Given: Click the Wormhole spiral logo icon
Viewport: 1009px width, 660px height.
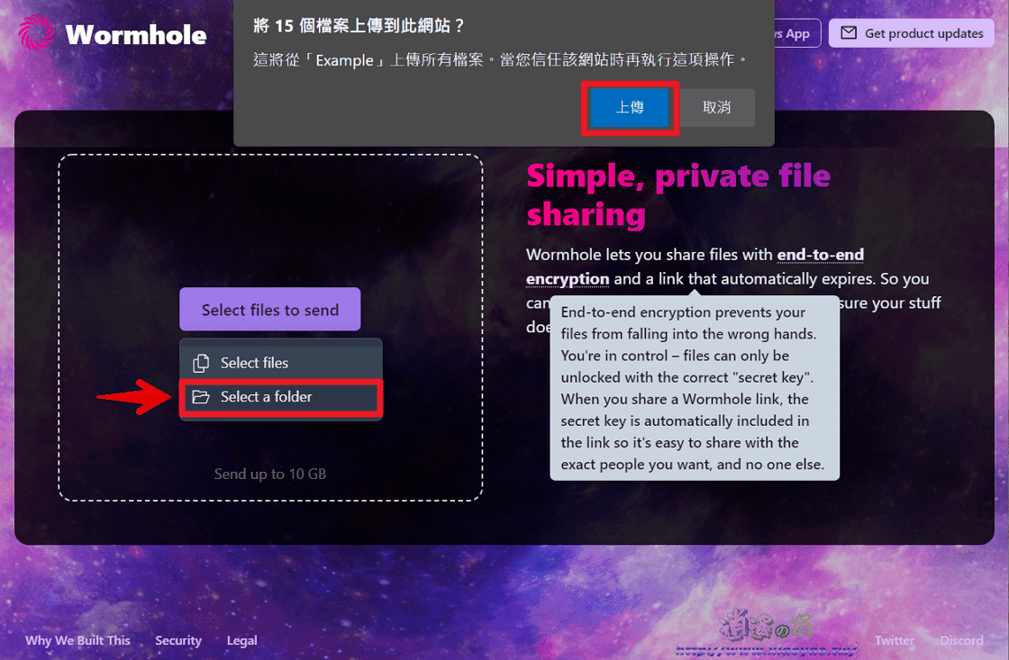Looking at the screenshot, I should click(35, 33).
